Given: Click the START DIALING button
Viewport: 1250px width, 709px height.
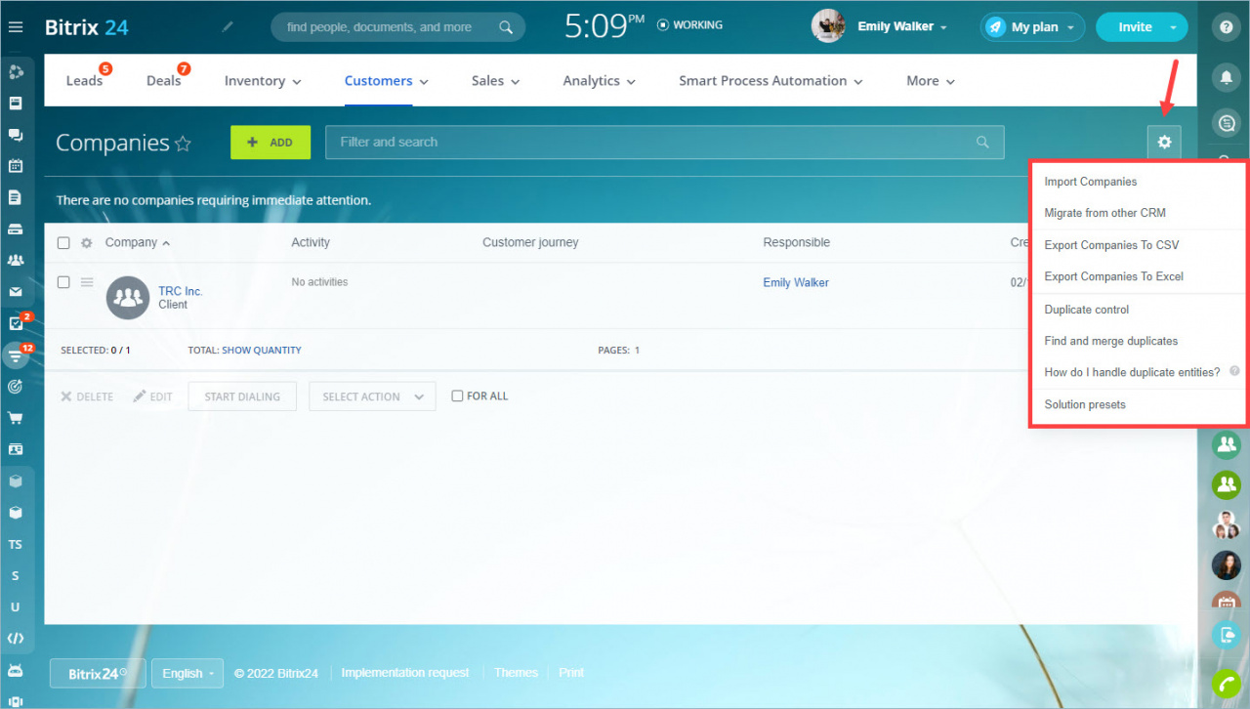Looking at the screenshot, I should coord(242,396).
